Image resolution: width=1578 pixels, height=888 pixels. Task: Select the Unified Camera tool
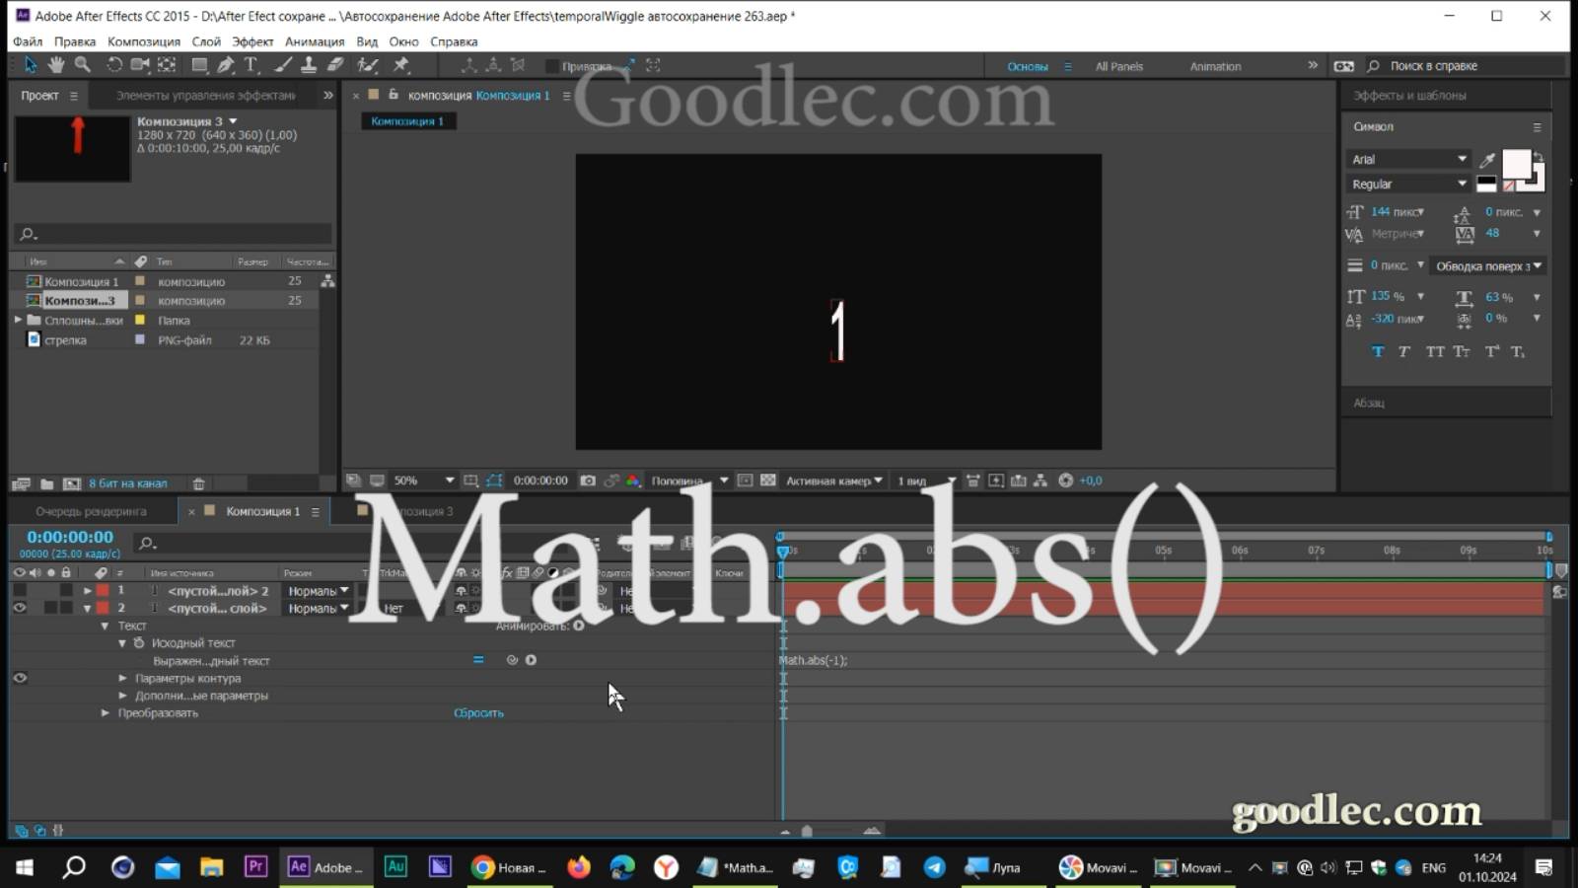click(x=140, y=65)
